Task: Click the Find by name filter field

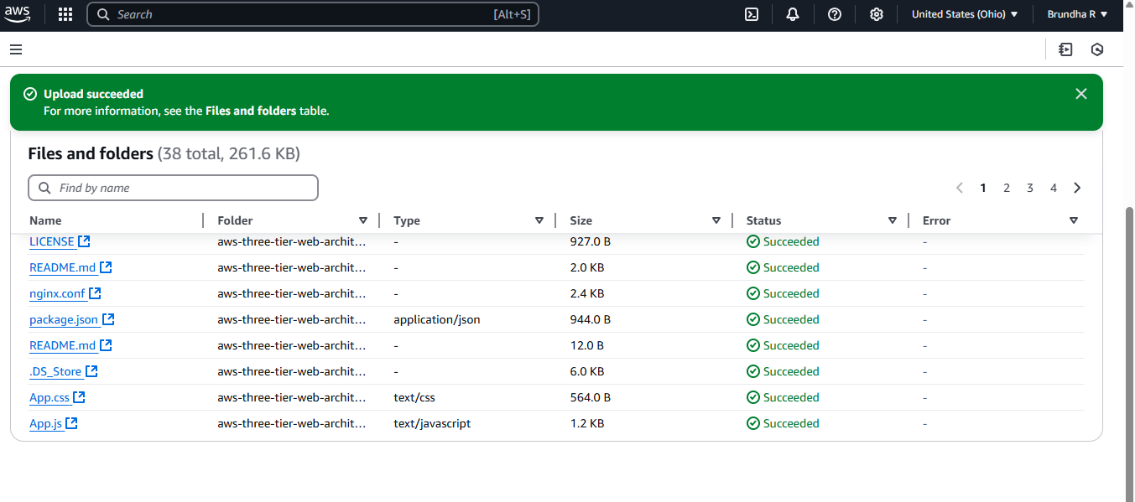Action: pos(174,188)
